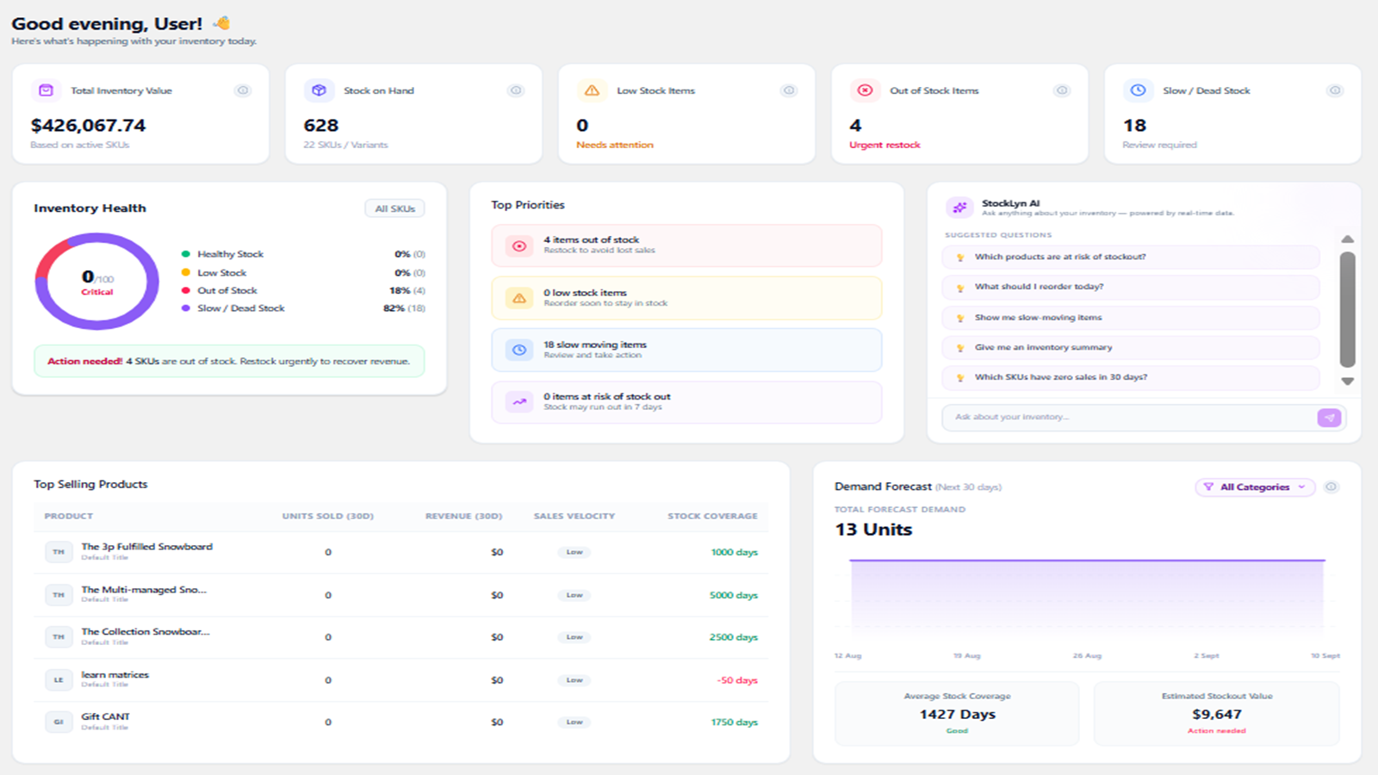Click info icon beside Demand Forecast filter

tap(1331, 487)
